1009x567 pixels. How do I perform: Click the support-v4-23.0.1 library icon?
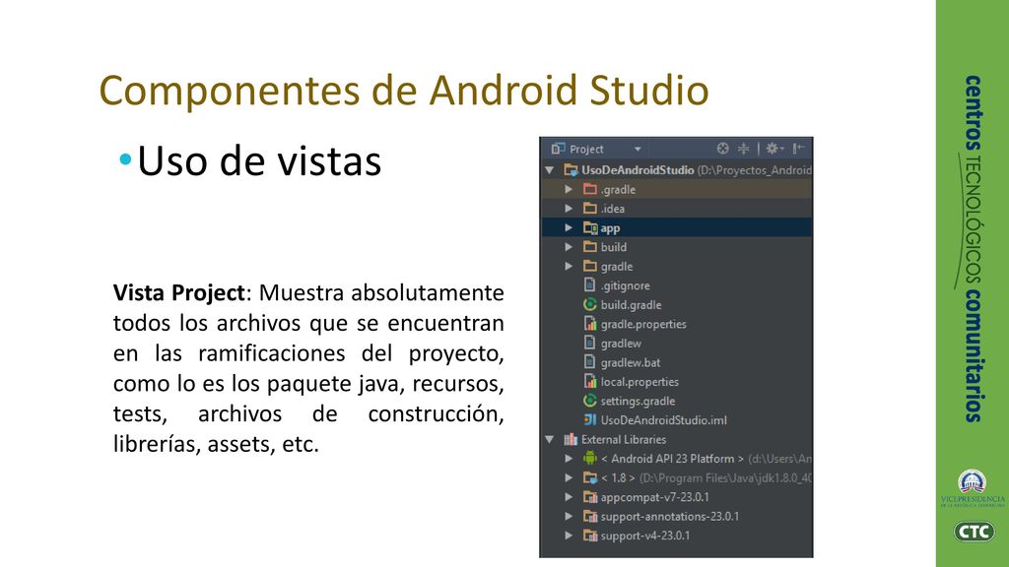click(590, 535)
